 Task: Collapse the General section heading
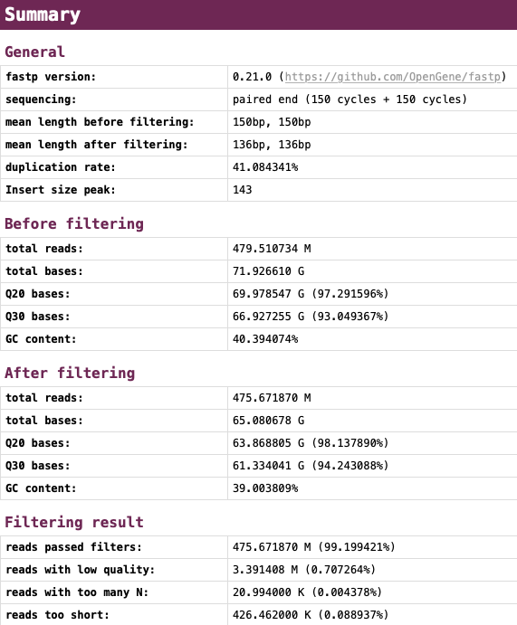34,52
